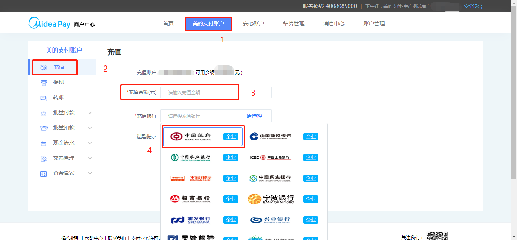This screenshot has height=240, width=517.
Task: Click the withdraw (提现) sidebar icon
Action: point(44,83)
